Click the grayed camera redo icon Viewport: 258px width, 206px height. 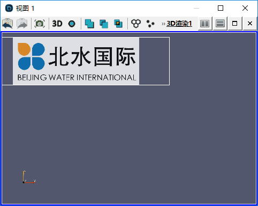[x=22, y=24]
